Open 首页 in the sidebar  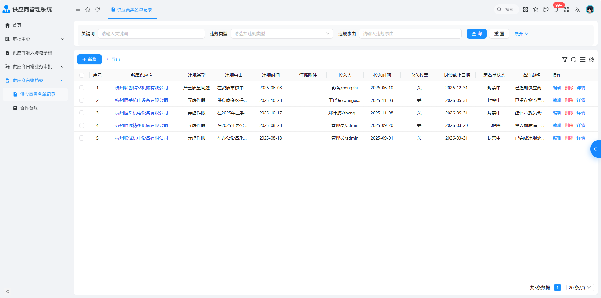35,25
